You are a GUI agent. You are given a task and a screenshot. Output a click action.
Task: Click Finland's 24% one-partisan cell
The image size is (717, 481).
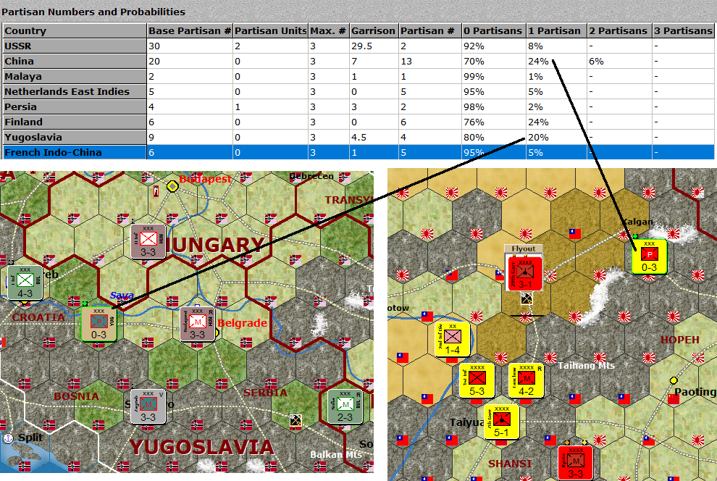tap(556, 122)
